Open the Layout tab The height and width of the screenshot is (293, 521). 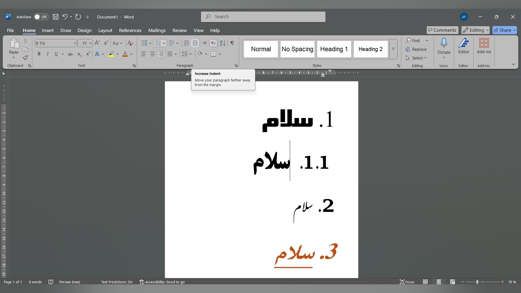coord(105,30)
